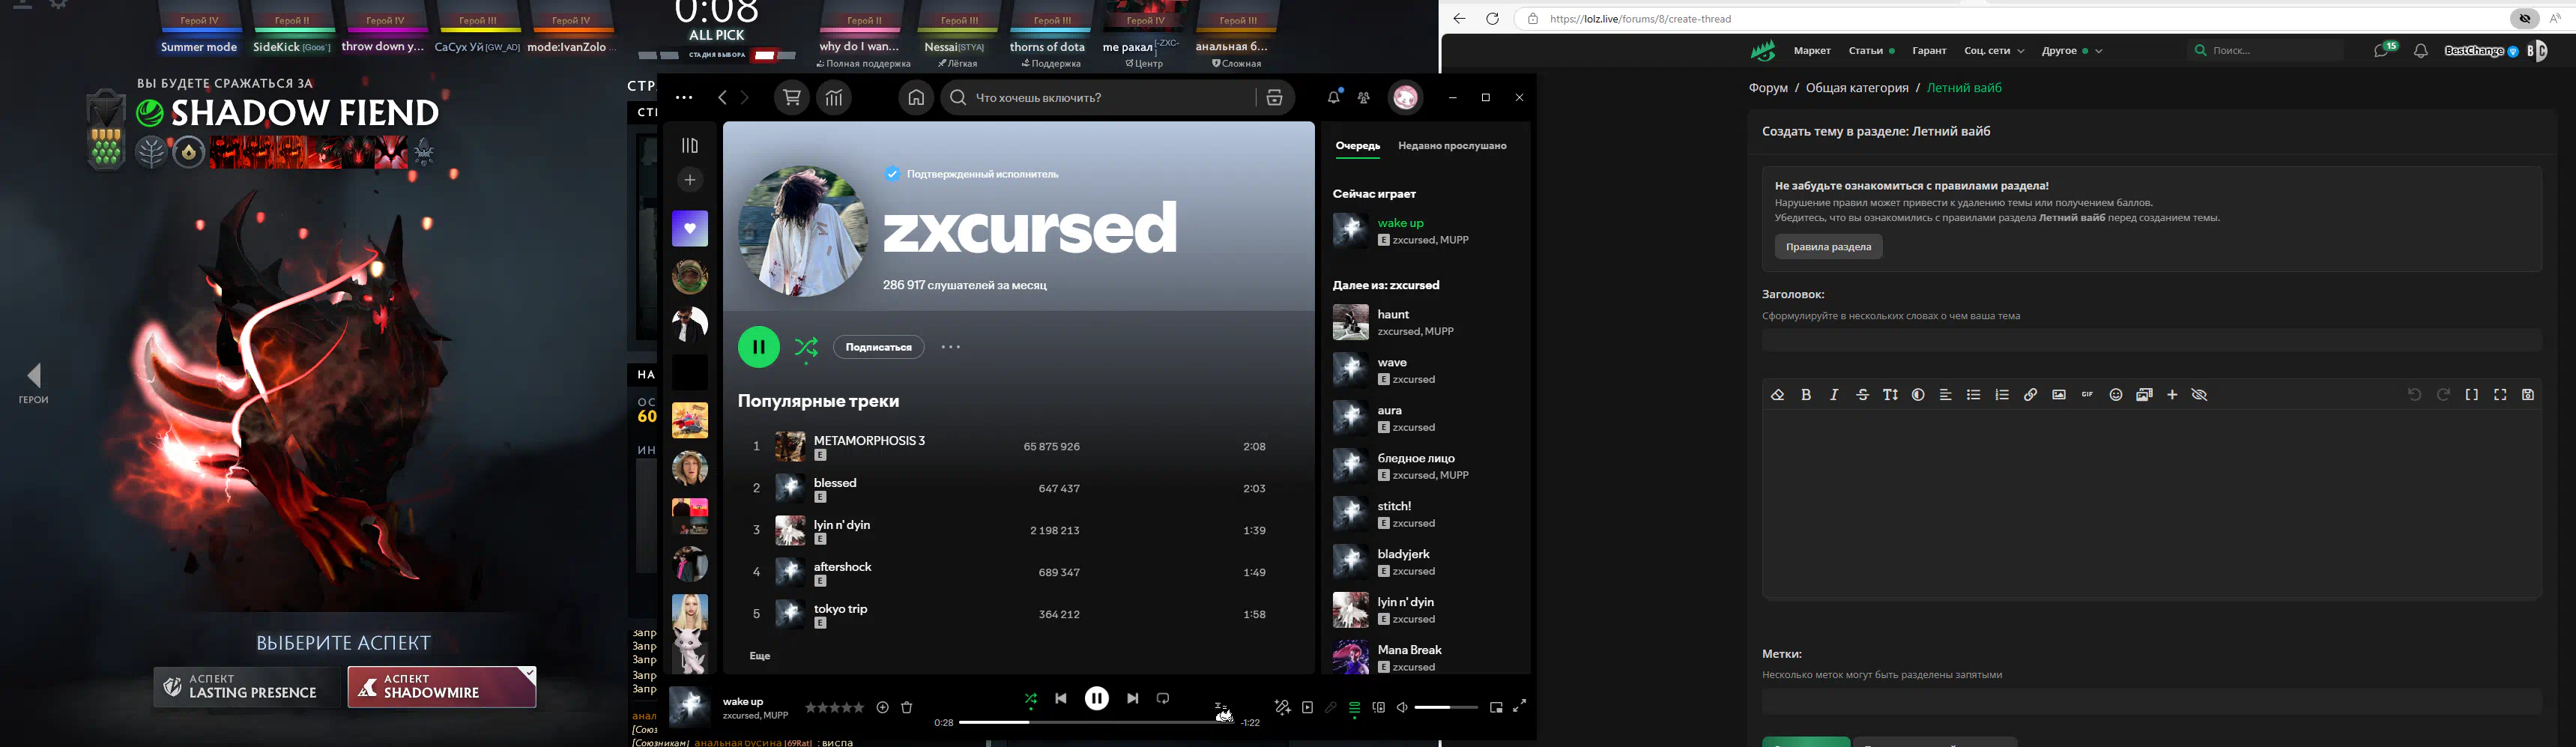The height and width of the screenshot is (747, 2576).
Task: Open the mini player icon in Spotify
Action: [x=1496, y=707]
